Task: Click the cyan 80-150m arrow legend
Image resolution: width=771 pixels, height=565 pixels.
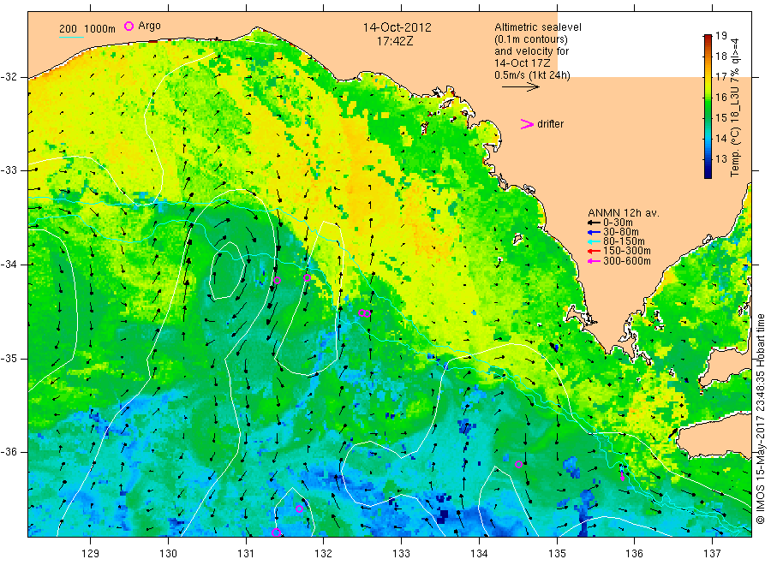Action: tap(594, 241)
